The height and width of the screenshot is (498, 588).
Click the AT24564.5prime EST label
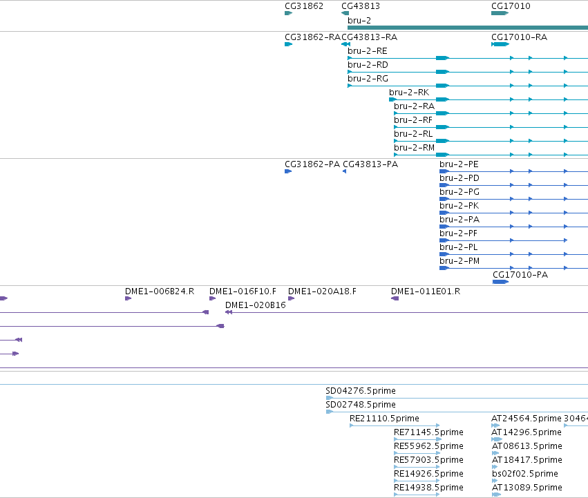526,419
